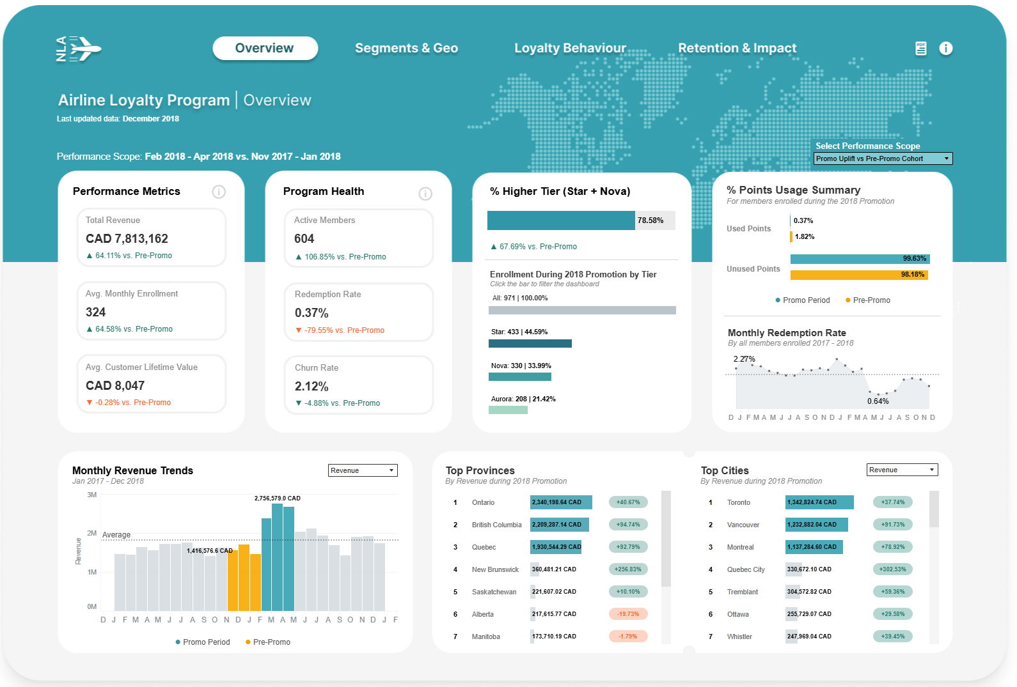Click Promo Period legend dot in Points Usage
The height and width of the screenshot is (687, 1017).
(x=778, y=300)
